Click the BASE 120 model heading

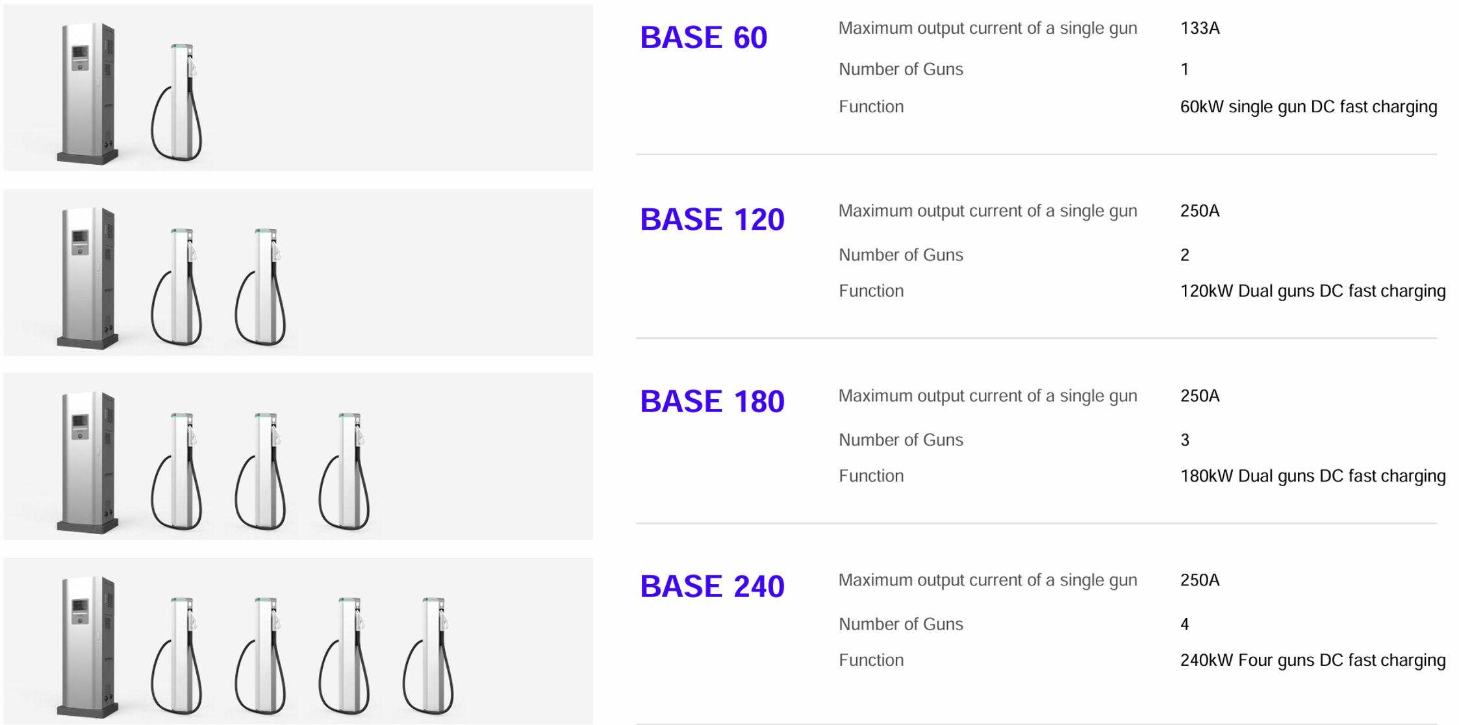coord(712,220)
